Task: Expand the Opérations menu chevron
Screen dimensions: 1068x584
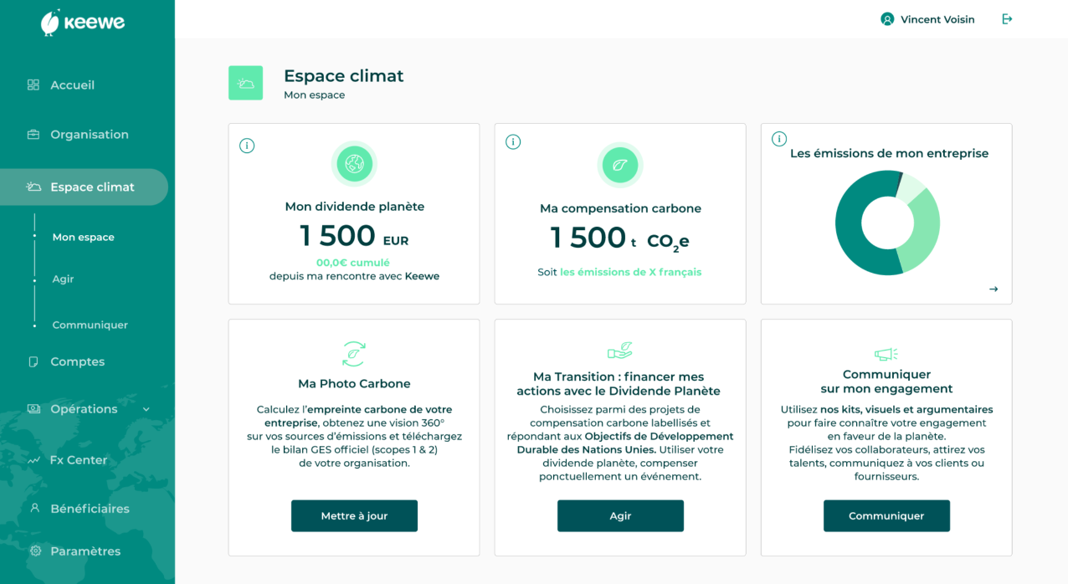Action: tap(146, 409)
